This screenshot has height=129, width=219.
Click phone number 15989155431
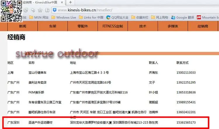click(186, 102)
